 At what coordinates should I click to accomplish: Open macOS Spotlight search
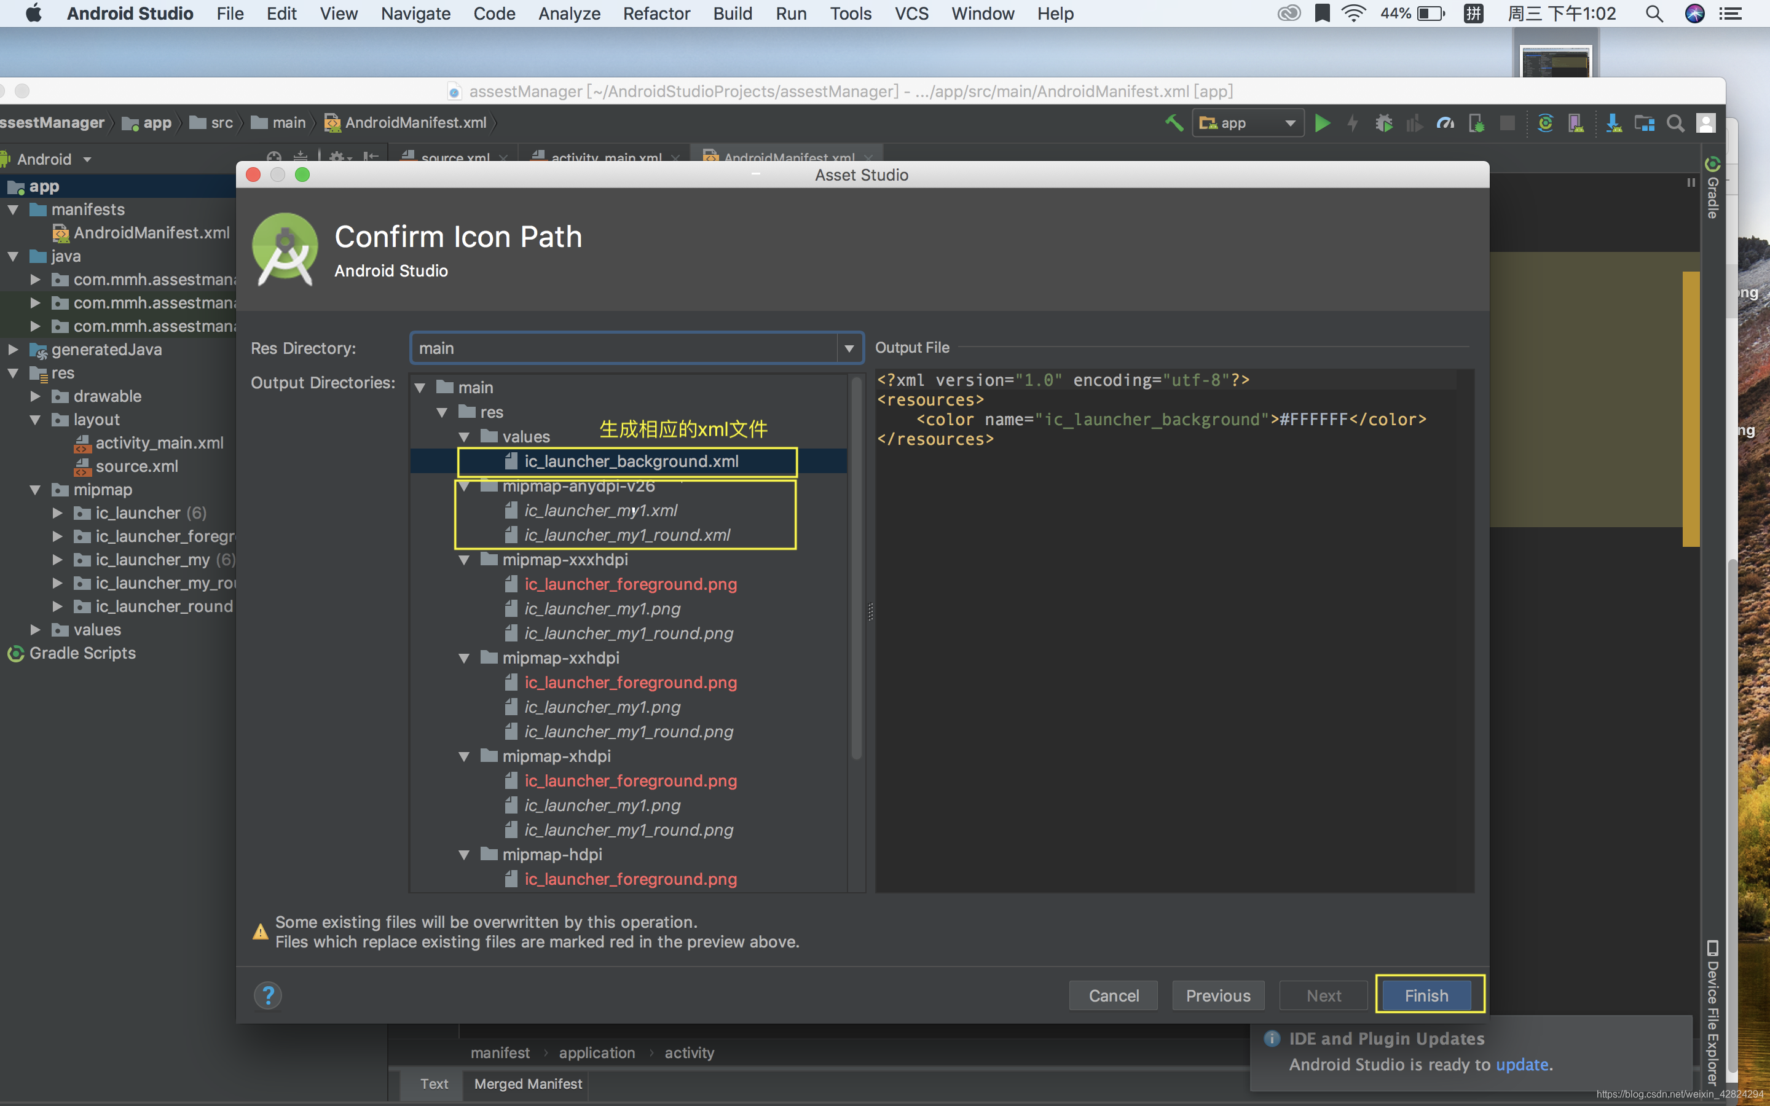pos(1654,13)
